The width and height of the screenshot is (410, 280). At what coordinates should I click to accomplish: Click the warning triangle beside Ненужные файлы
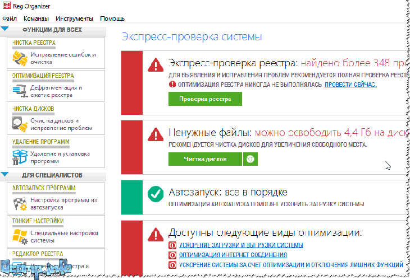point(156,134)
